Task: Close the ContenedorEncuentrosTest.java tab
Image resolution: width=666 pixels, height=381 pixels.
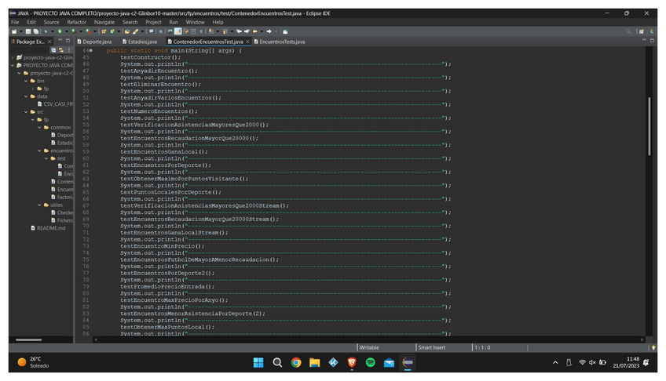Action: coord(247,41)
